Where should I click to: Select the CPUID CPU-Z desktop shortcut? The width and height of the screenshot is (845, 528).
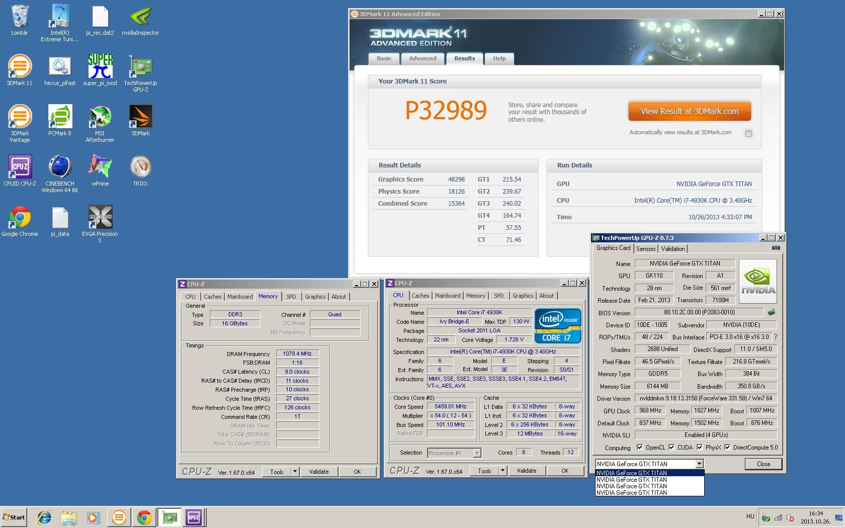click(x=20, y=171)
